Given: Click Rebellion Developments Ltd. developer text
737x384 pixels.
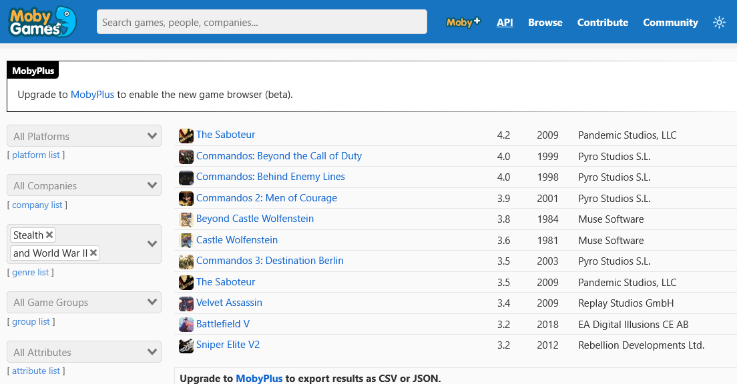Looking at the screenshot, I should [x=641, y=345].
